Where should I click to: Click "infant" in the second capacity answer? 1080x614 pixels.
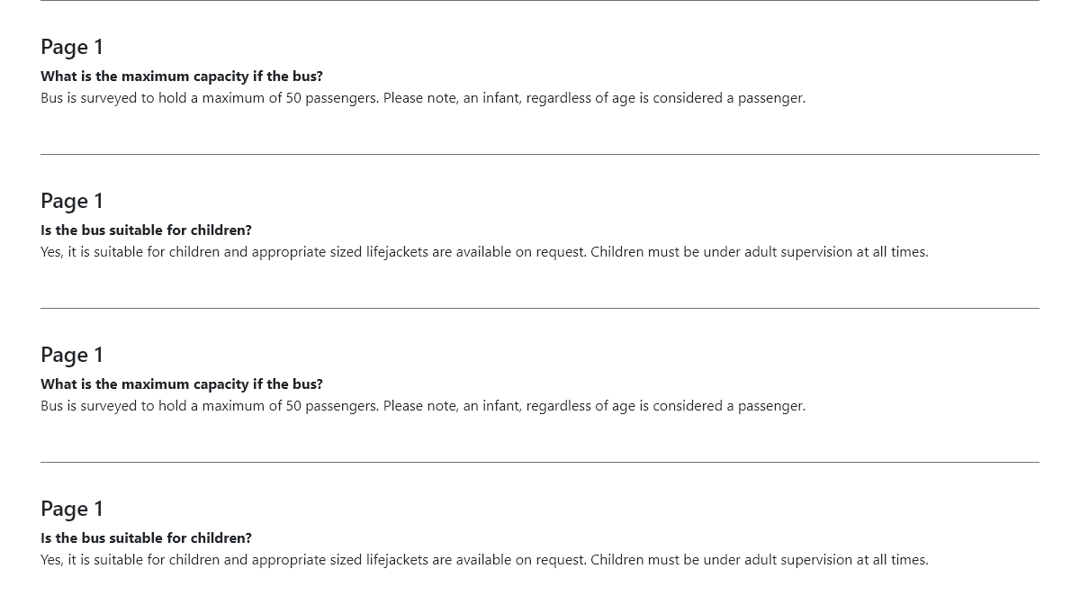coord(501,406)
